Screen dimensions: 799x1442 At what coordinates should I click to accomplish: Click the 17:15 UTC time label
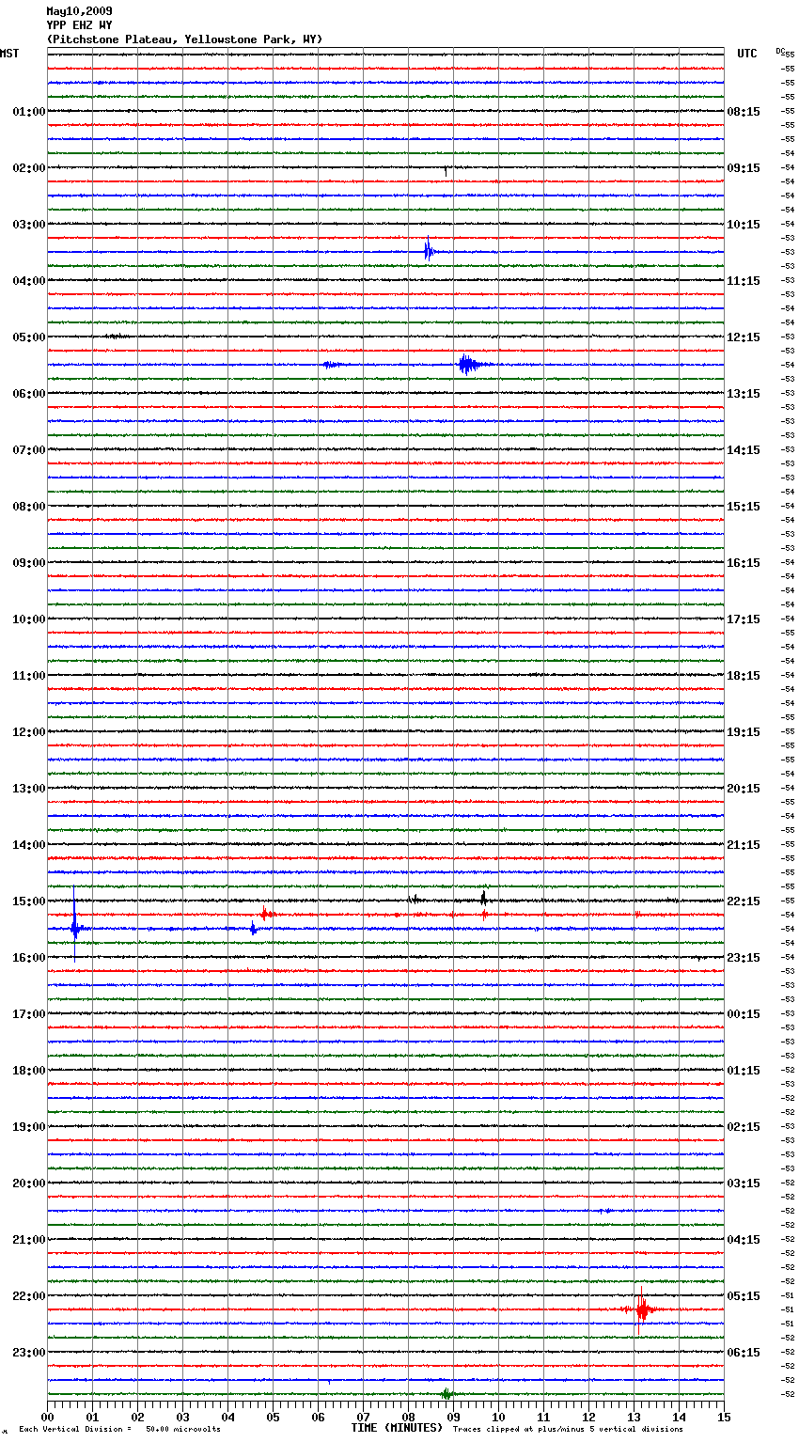(744, 619)
